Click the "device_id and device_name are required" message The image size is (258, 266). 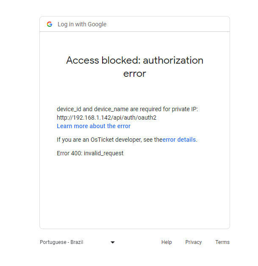[127, 109]
